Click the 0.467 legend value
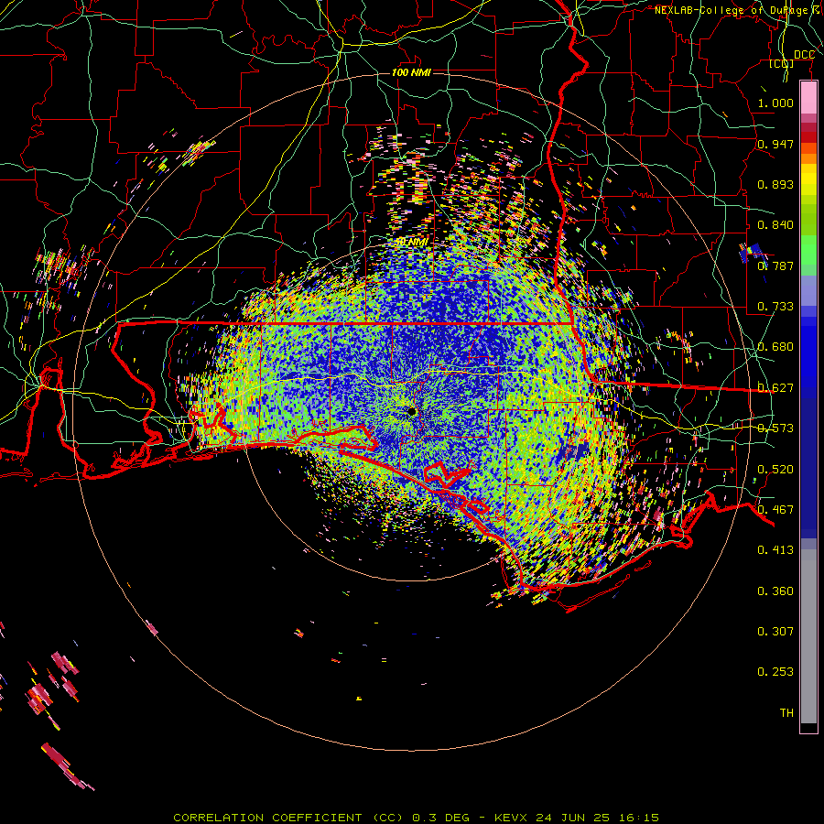 pyautogui.click(x=775, y=510)
